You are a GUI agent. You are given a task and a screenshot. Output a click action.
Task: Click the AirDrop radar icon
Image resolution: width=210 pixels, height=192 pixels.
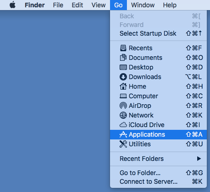click(x=123, y=106)
